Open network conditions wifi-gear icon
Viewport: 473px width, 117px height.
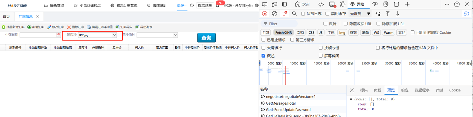click(x=378, y=14)
